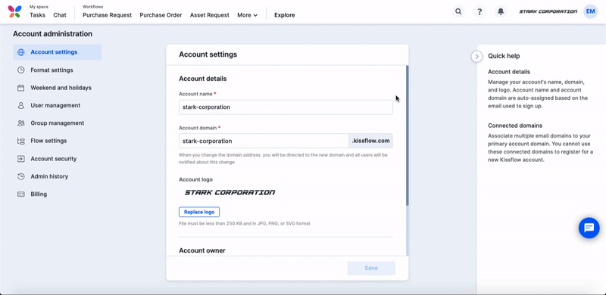Expand the More workflows dropdown
Screen dimensions: 606x295
coord(248,15)
